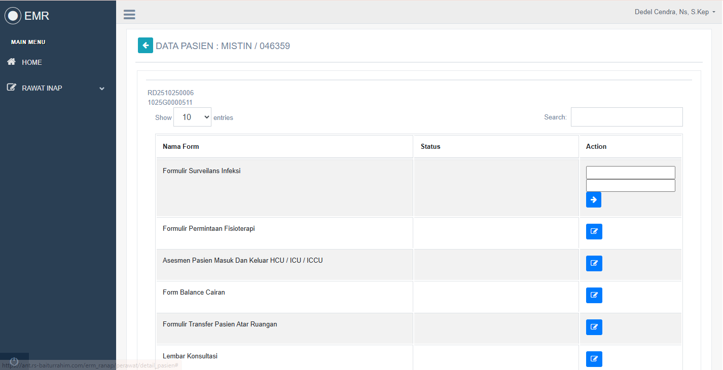Open the Formulir Permintaan Fisioterapi edit icon
The height and width of the screenshot is (370, 723).
coord(594,231)
